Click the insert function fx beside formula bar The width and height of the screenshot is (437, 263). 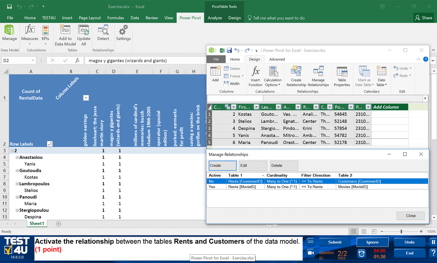[x=77, y=60]
